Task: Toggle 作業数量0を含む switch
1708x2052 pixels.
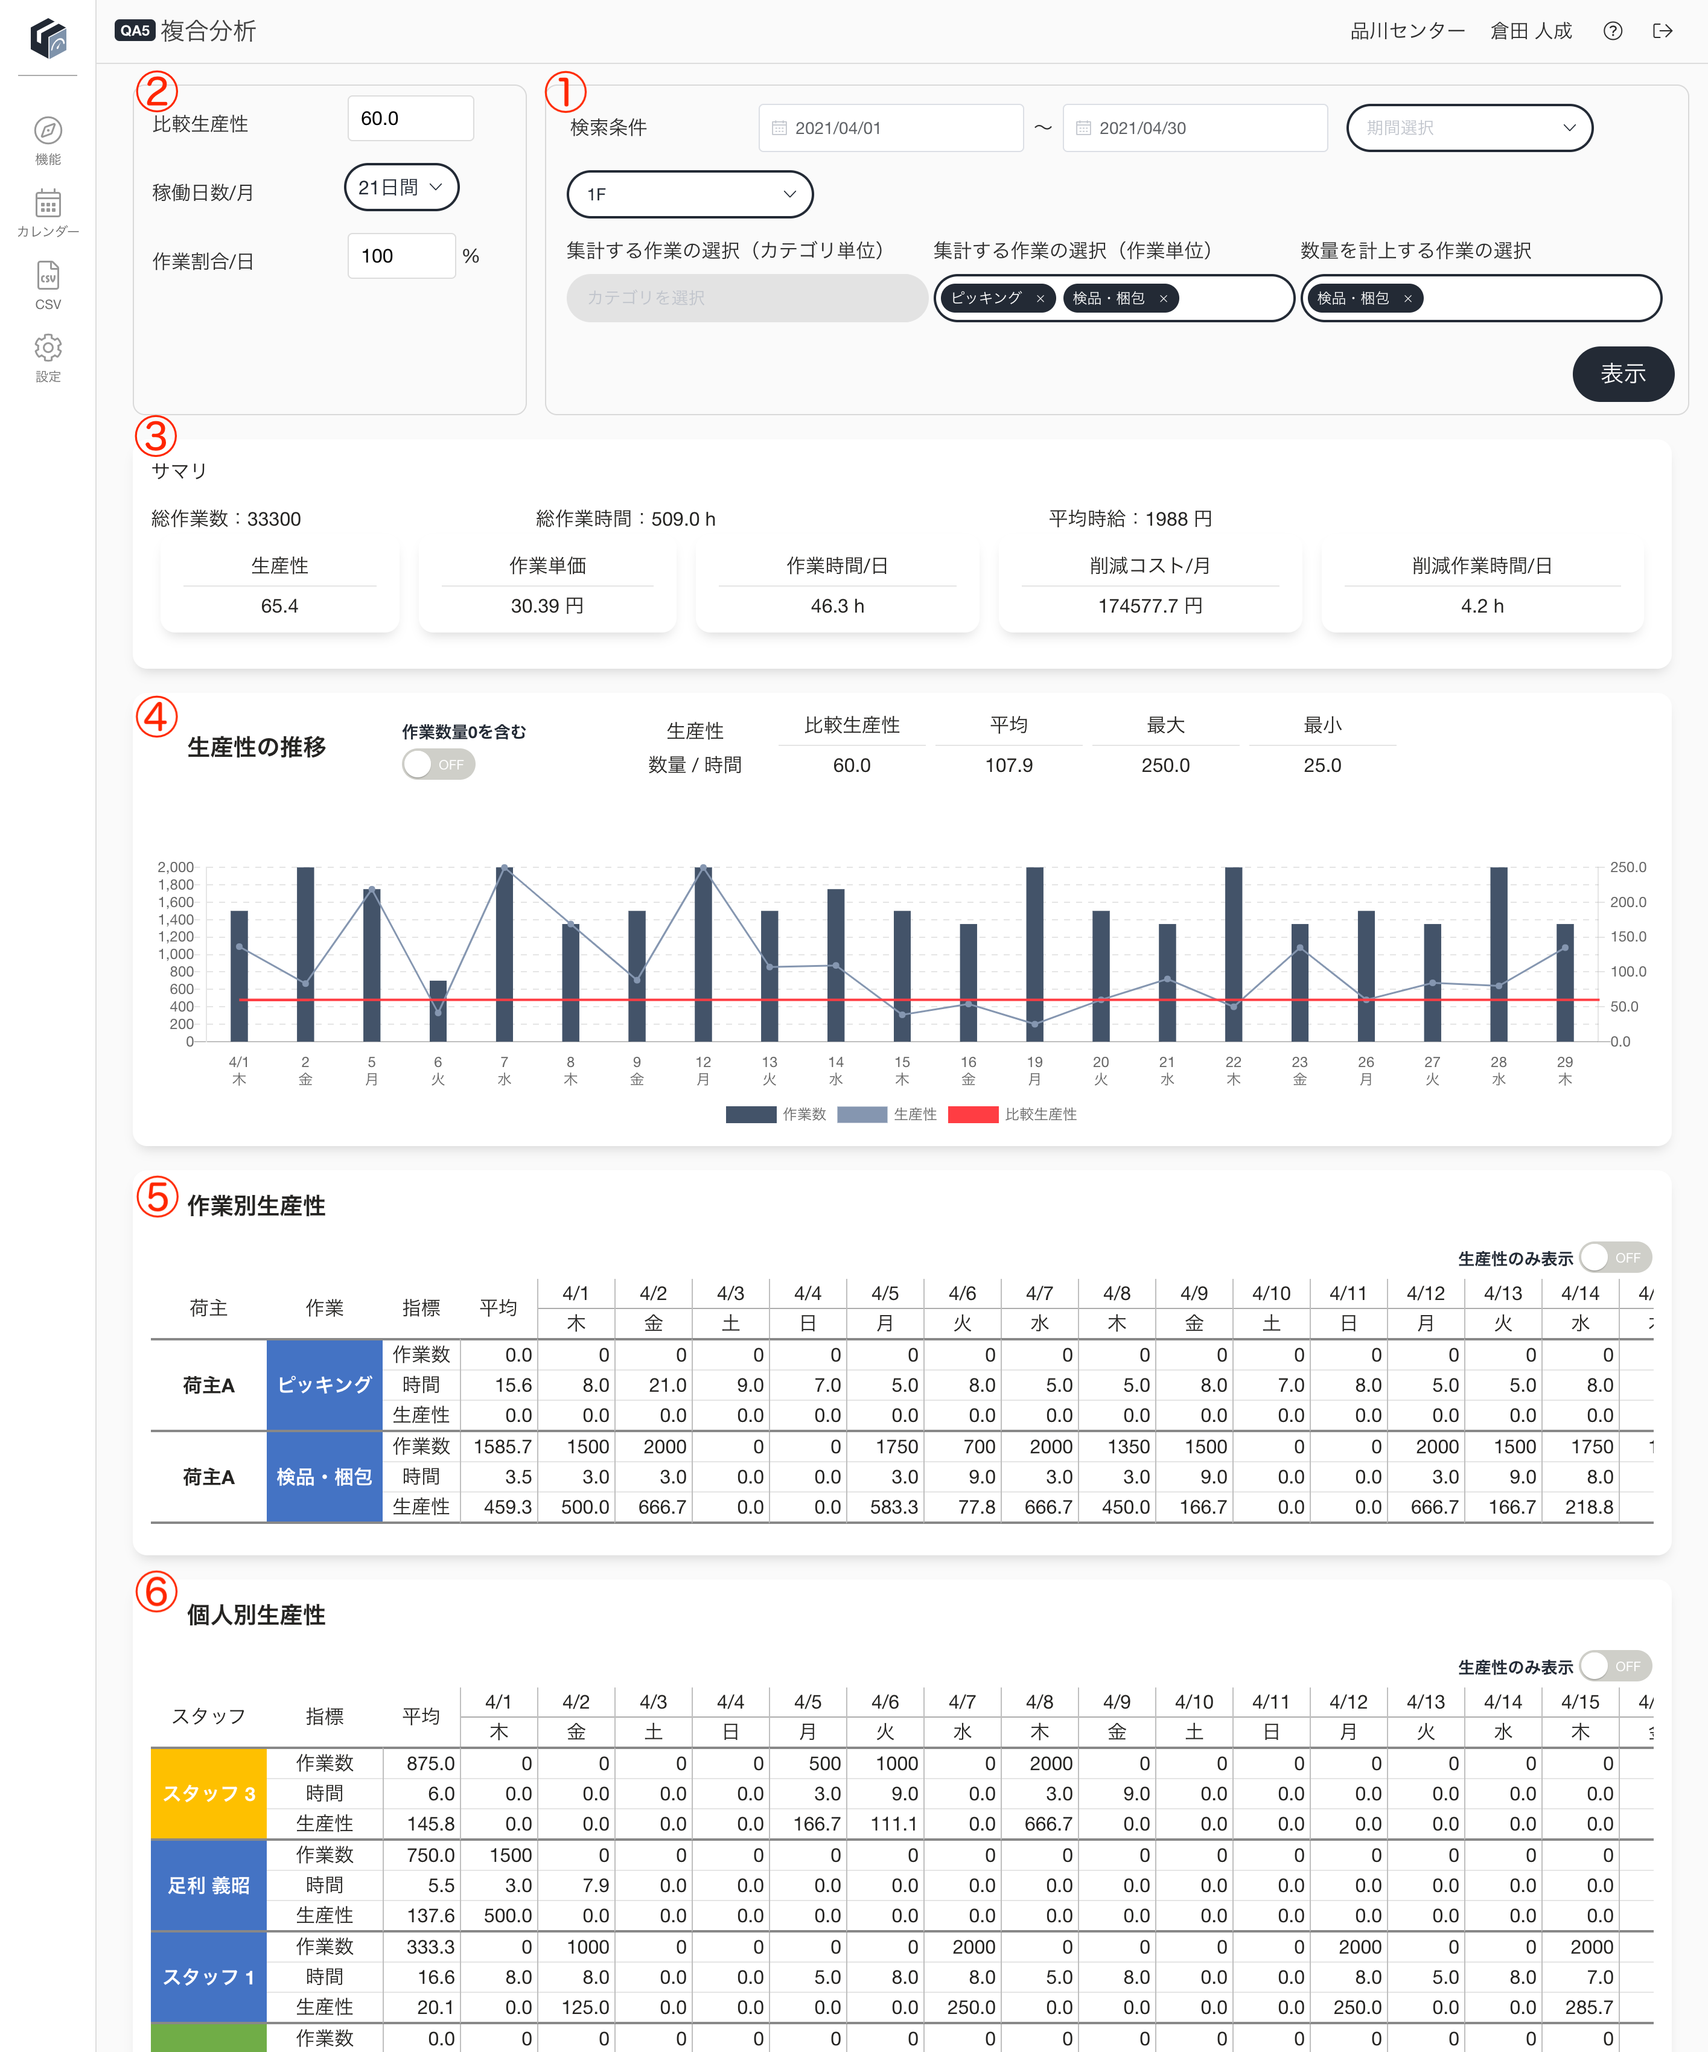Action: [439, 764]
